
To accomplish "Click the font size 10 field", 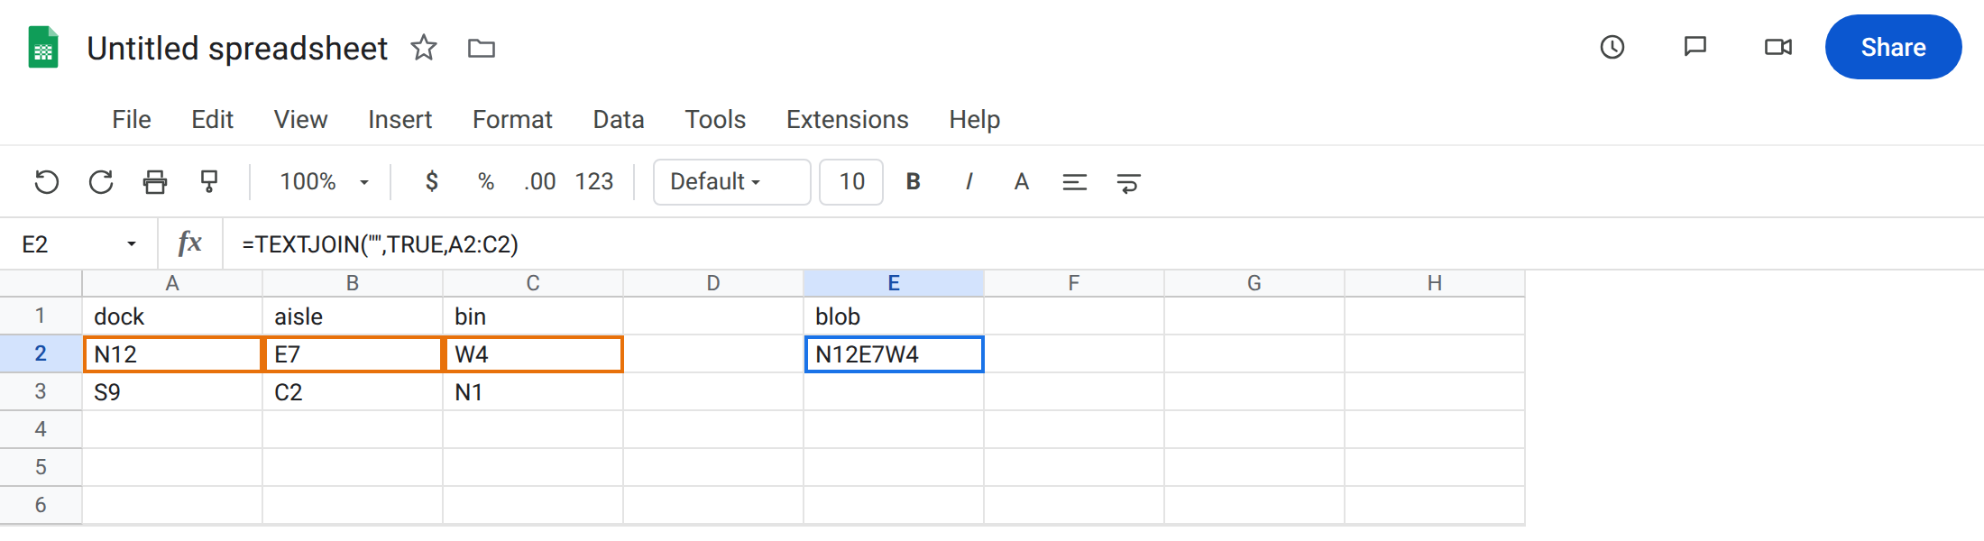I will coord(851,182).
